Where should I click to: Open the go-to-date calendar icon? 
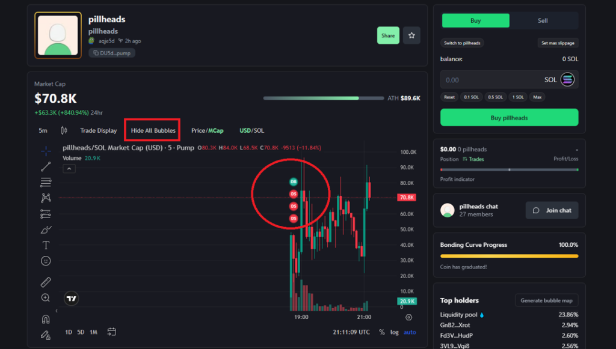tap(111, 332)
